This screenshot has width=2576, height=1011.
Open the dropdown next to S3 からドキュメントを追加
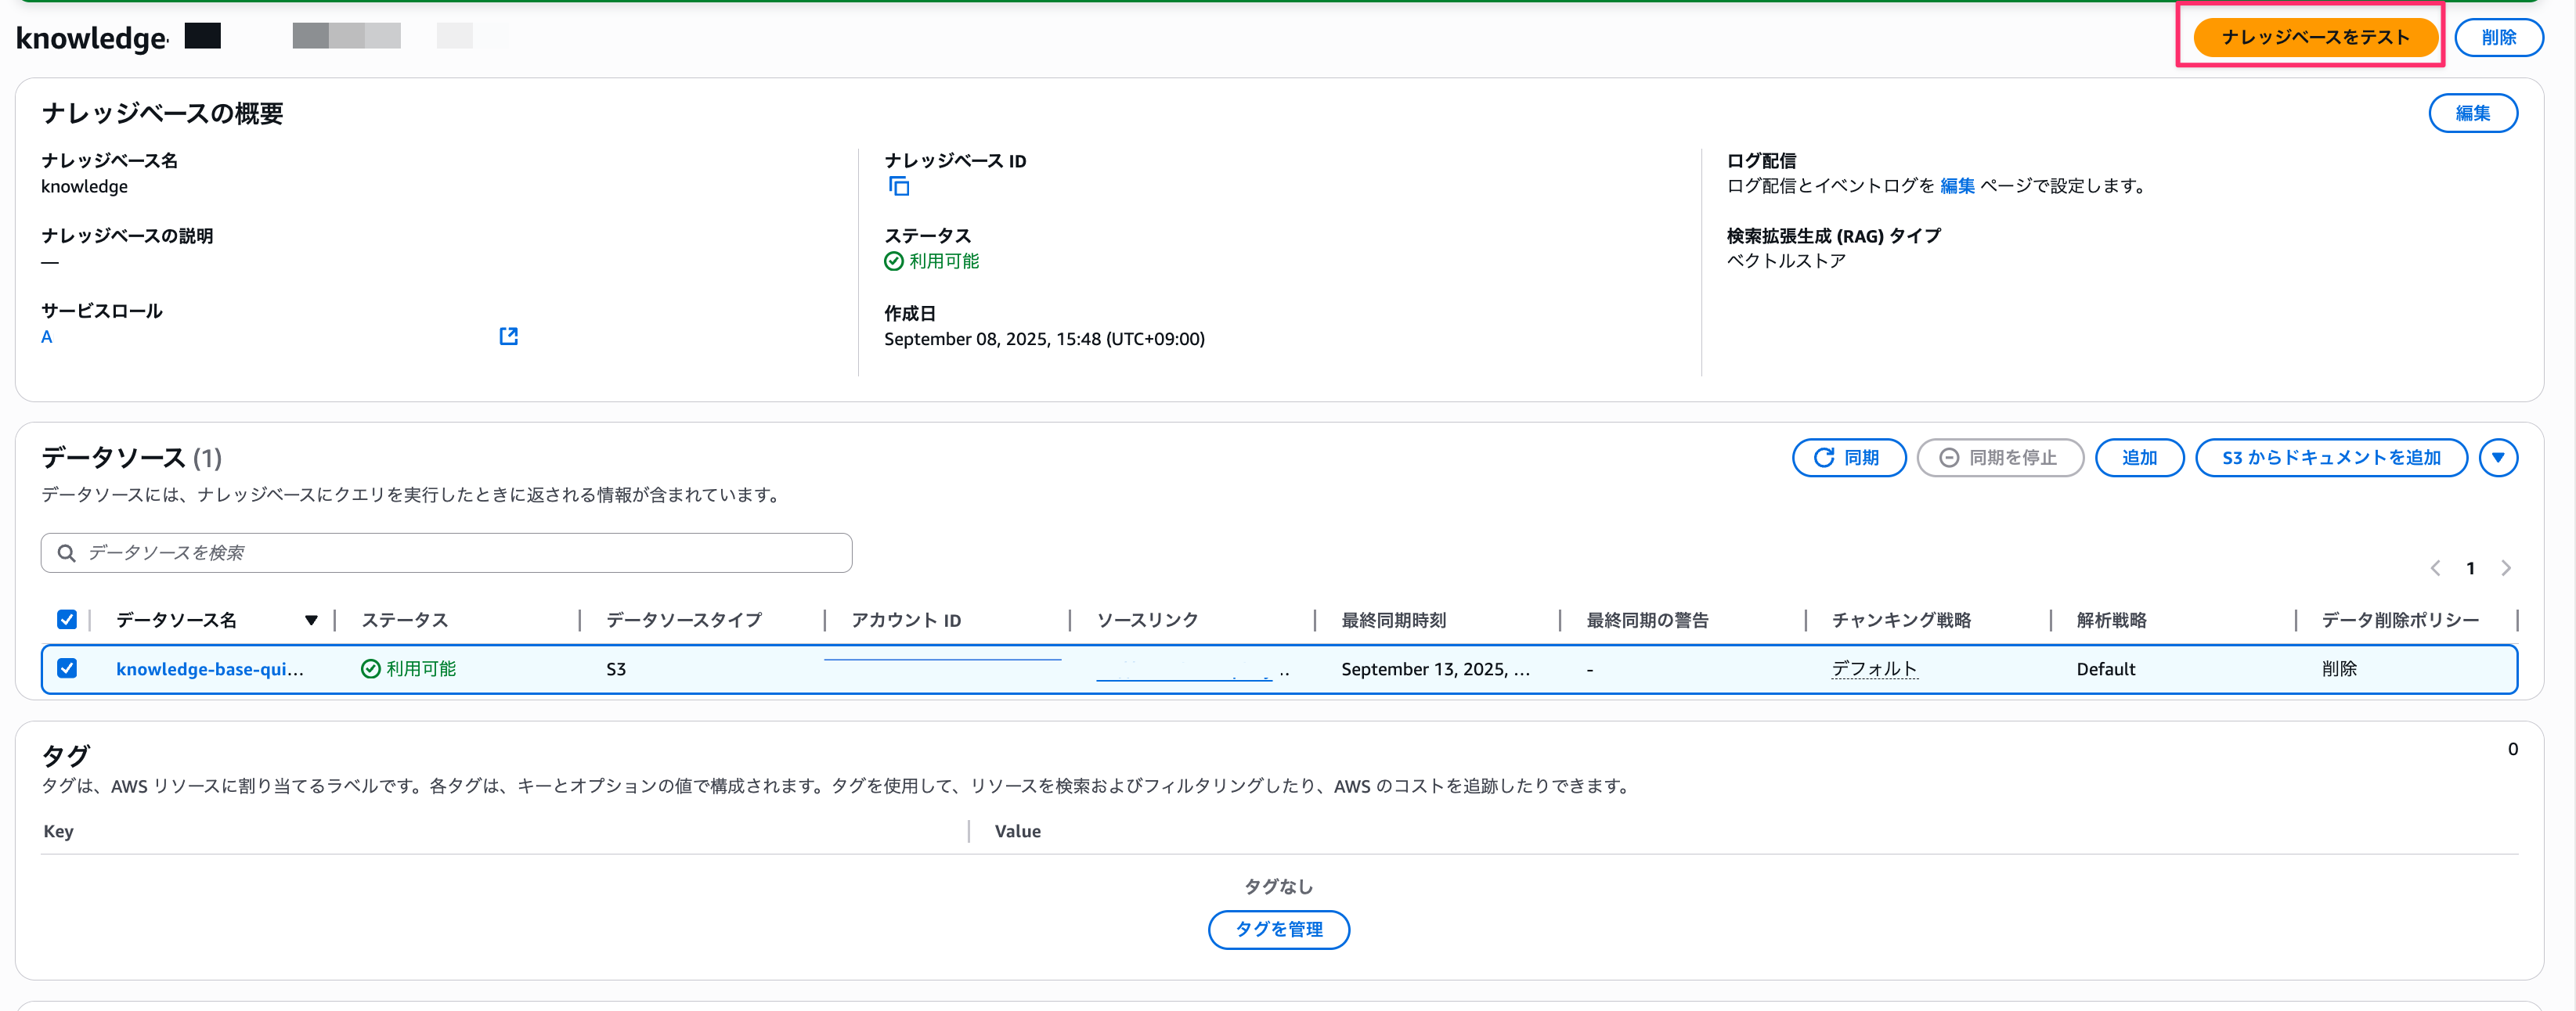[2498, 458]
